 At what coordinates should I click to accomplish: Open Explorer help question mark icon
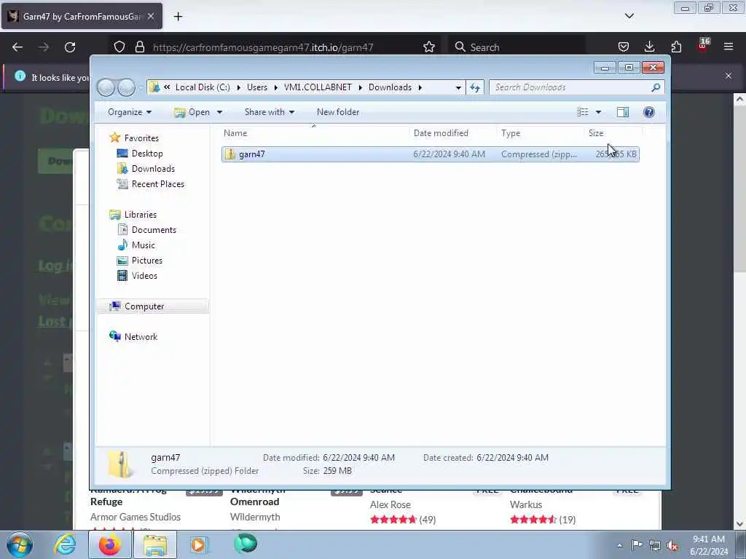coord(649,112)
